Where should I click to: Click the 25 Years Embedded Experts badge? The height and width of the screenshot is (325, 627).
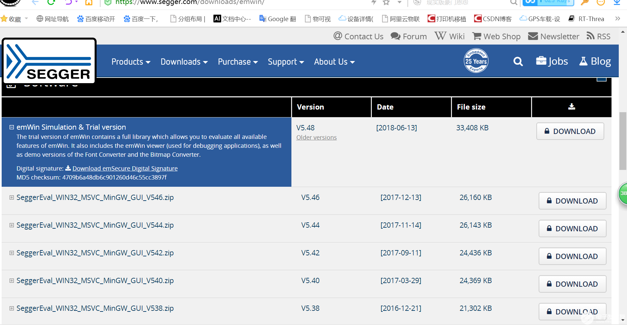[x=476, y=61]
